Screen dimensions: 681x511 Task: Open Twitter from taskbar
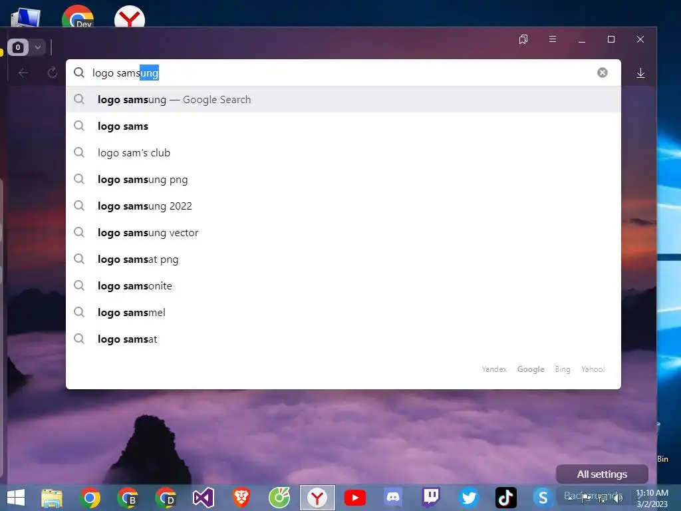pos(469,498)
